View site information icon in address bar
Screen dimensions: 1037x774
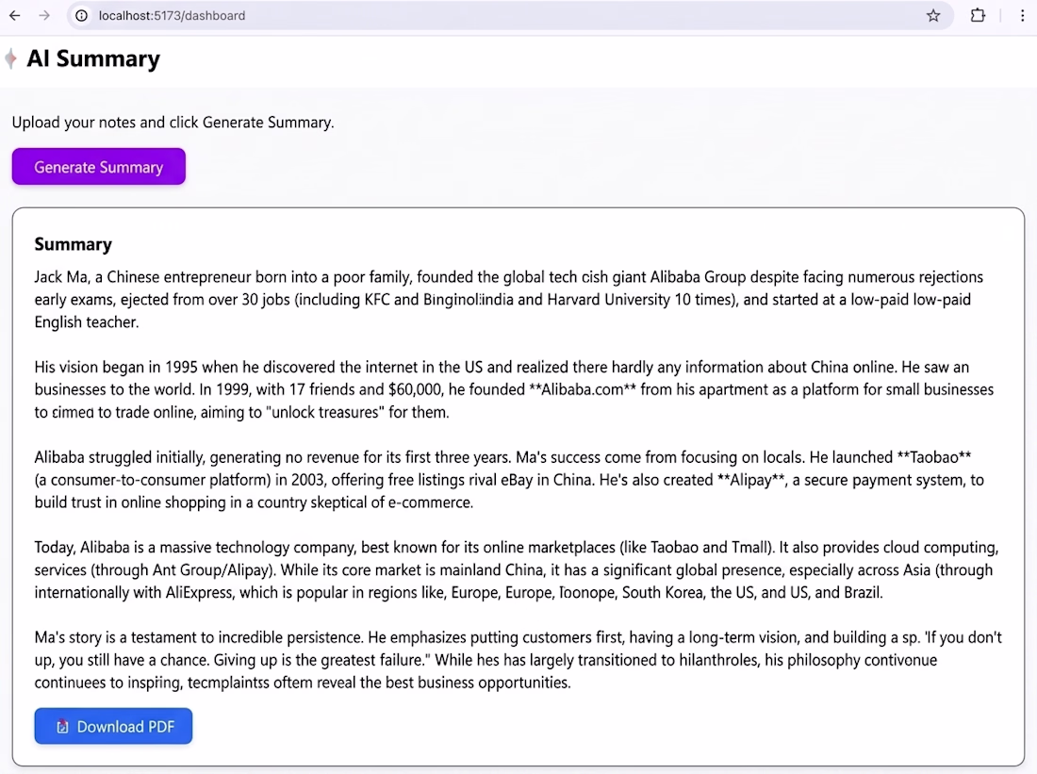coord(81,15)
